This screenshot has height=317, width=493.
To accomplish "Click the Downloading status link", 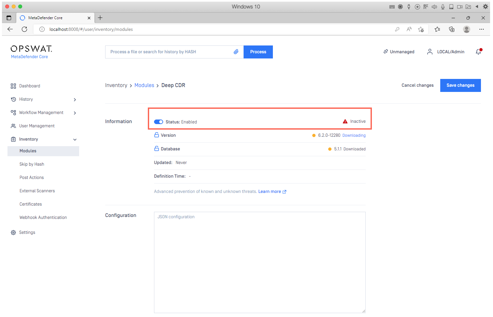I will point(354,135).
